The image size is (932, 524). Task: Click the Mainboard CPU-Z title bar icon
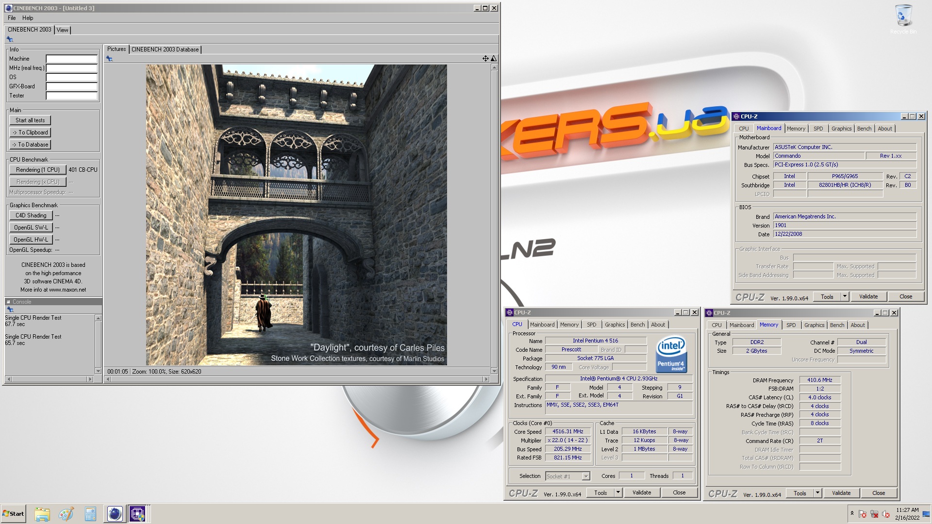click(736, 116)
